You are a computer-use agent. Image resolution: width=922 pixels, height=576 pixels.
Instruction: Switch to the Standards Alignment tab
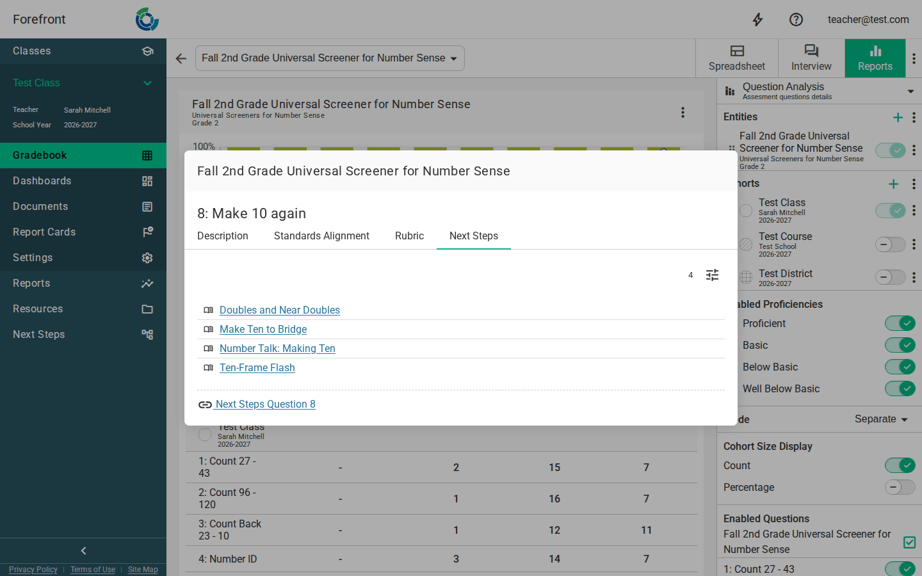point(321,236)
